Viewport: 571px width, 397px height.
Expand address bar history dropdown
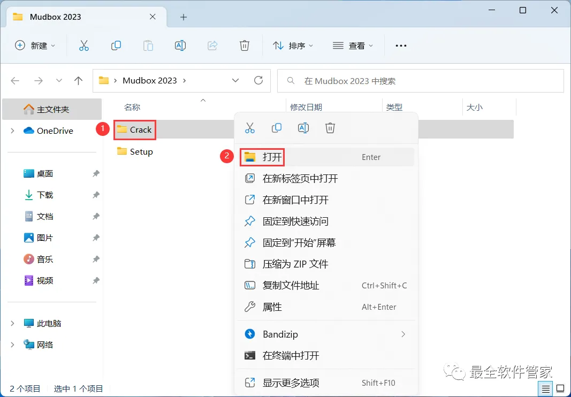click(x=235, y=80)
